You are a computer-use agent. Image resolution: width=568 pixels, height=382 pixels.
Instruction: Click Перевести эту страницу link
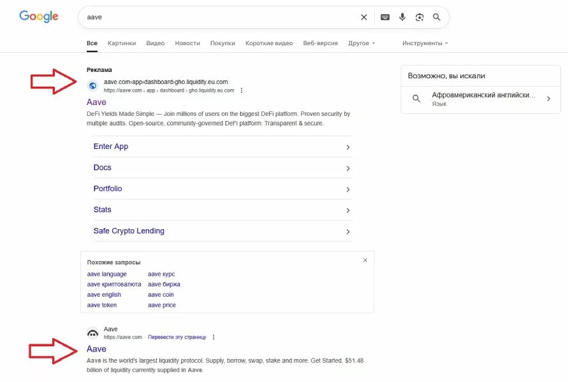pos(177,337)
